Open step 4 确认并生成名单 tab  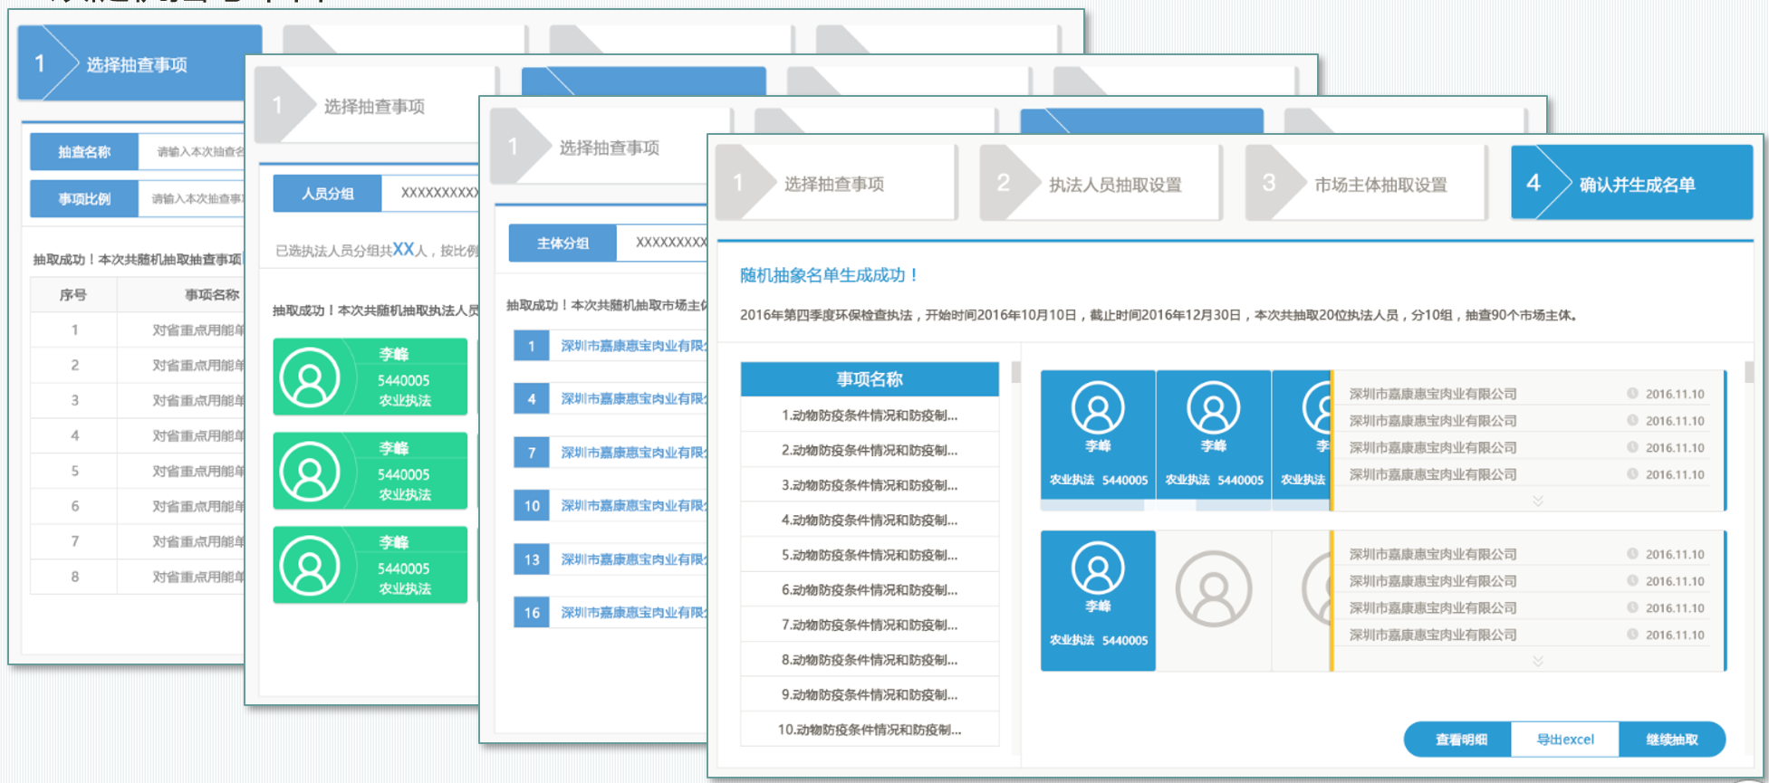1631,185
